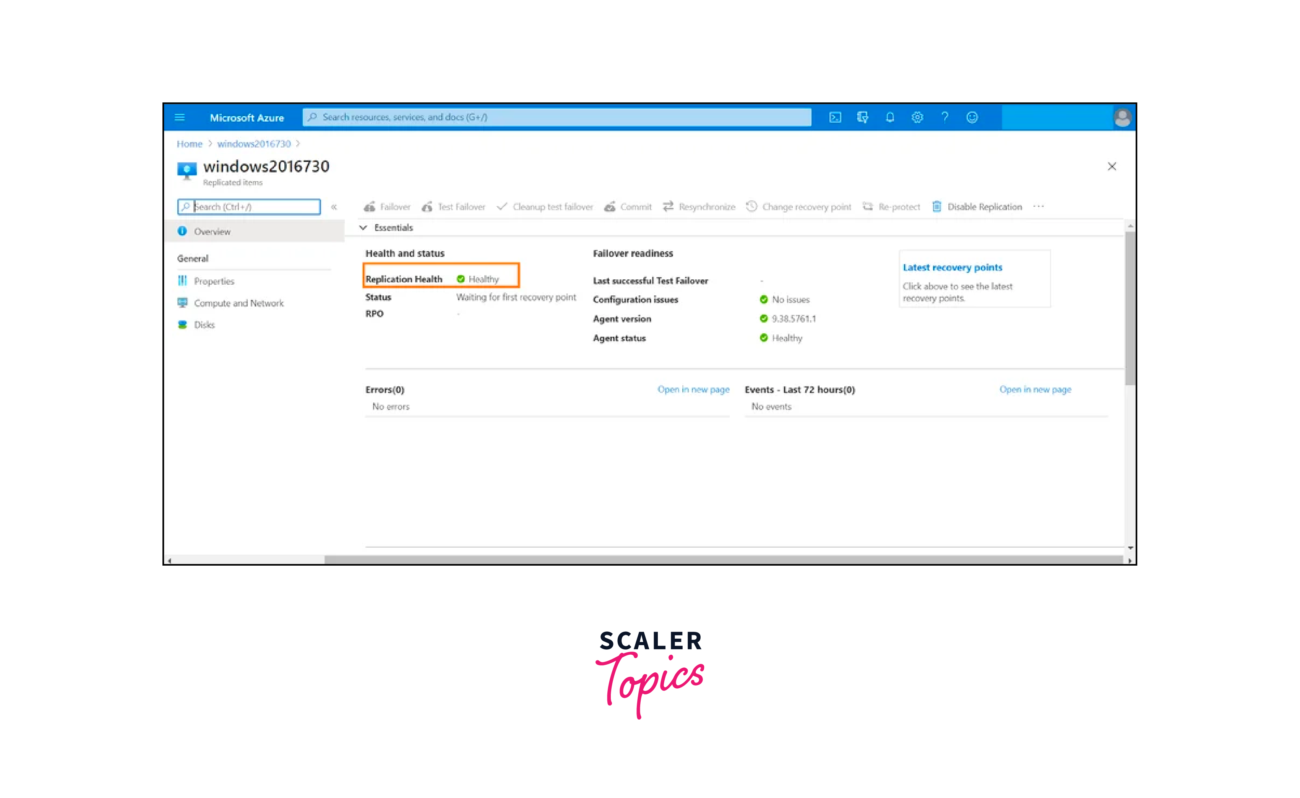The height and width of the screenshot is (798, 1300).
Task: Click Disable Replication in toolbar
Action: coord(977,207)
